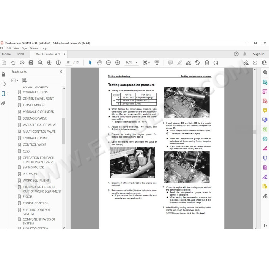
Task: Go to next page arrow
Action: (x=58, y=63)
